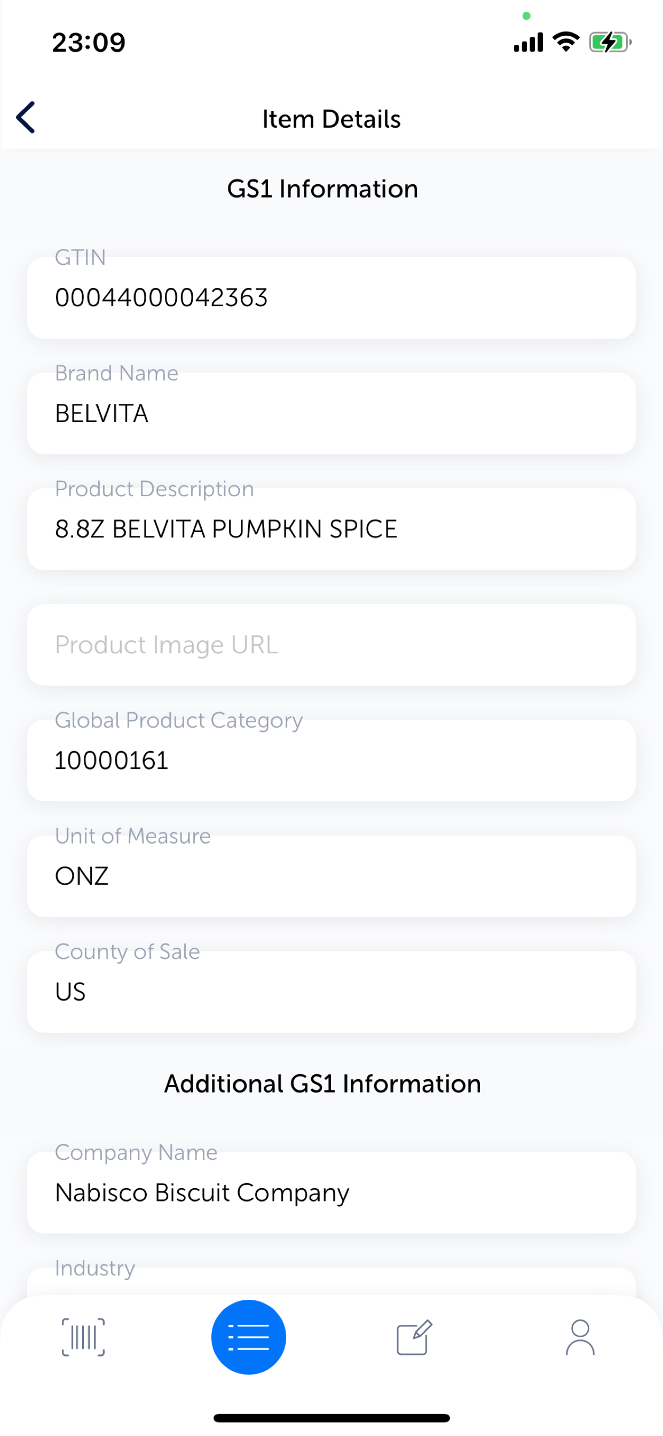This screenshot has height=1436, width=663.
Task: Tap the cellular signal bars icon
Action: pos(527,42)
